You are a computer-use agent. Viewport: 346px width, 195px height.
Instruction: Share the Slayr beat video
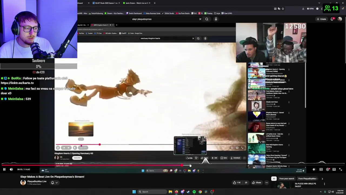pyautogui.click(x=257, y=183)
